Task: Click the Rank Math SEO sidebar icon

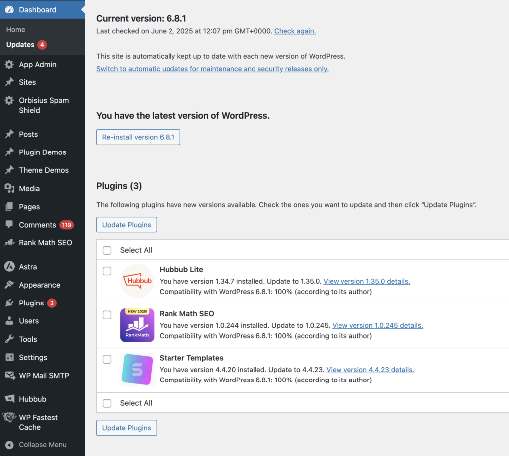Action: coord(9,243)
